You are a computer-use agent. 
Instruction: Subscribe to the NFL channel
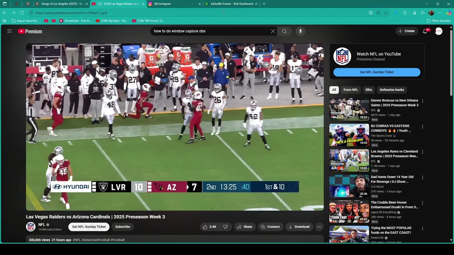[x=123, y=227]
